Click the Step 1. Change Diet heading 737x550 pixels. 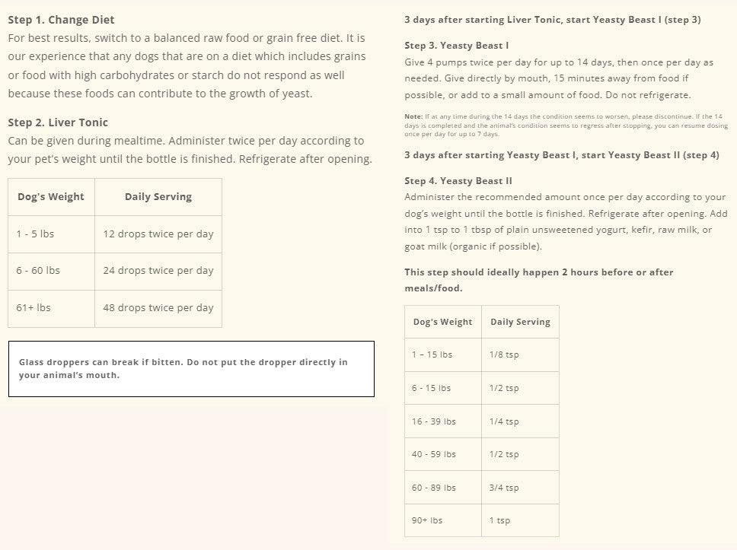coord(61,20)
